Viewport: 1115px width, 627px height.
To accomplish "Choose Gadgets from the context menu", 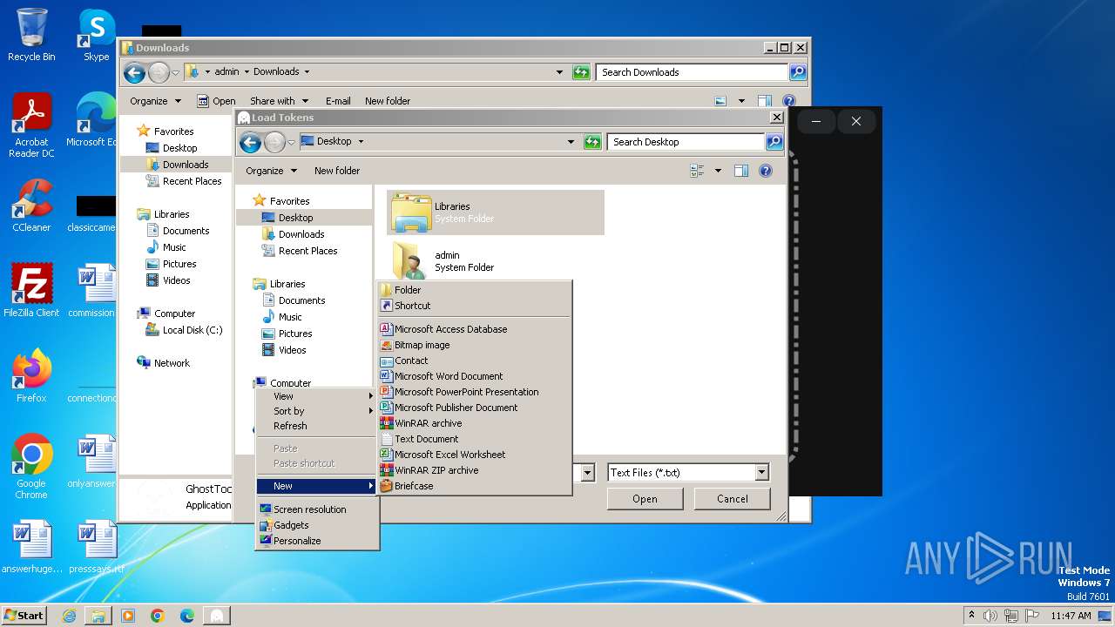I will click(316, 525).
